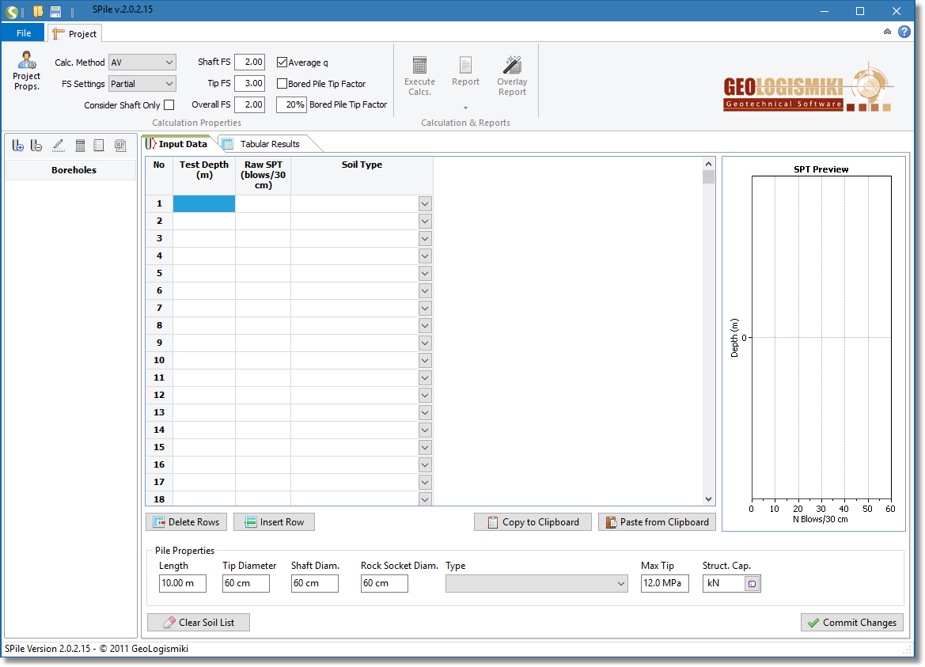925x667 pixels.
Task: Enable Bored Pile Tip Factor
Action: [282, 83]
